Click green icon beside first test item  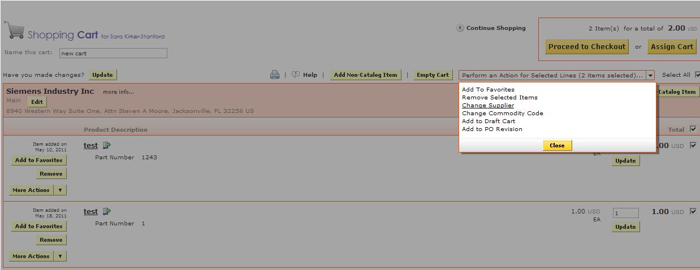pyautogui.click(x=107, y=145)
